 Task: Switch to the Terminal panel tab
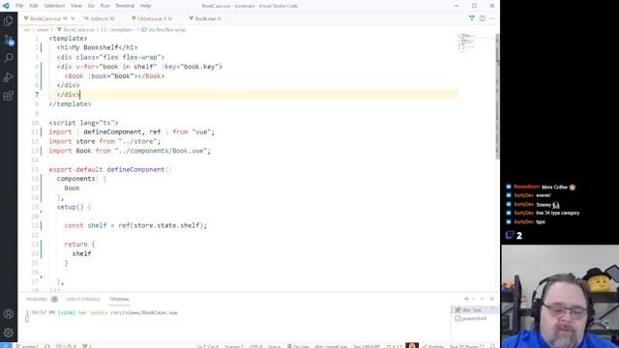pyautogui.click(x=119, y=299)
